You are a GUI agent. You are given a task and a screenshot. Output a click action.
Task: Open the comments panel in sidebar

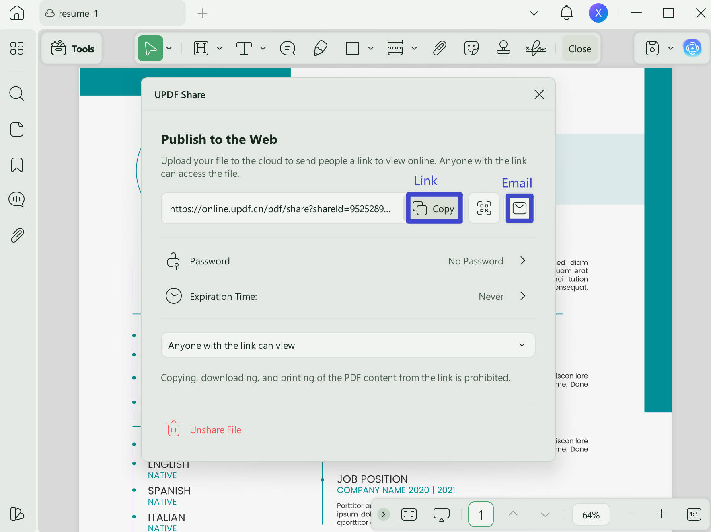pos(17,199)
